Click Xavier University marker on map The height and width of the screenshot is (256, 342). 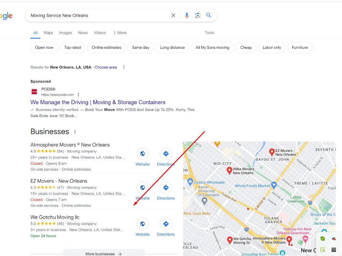pyautogui.click(x=205, y=201)
